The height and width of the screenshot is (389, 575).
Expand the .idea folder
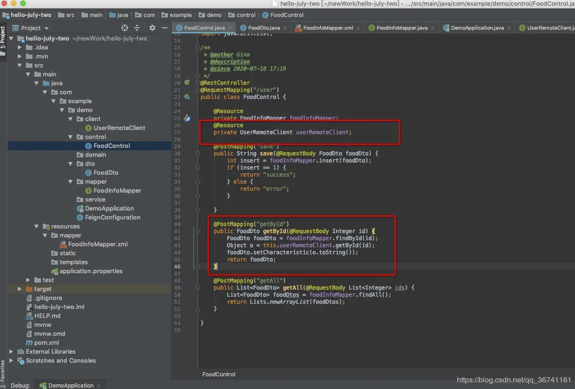pyautogui.click(x=20, y=47)
